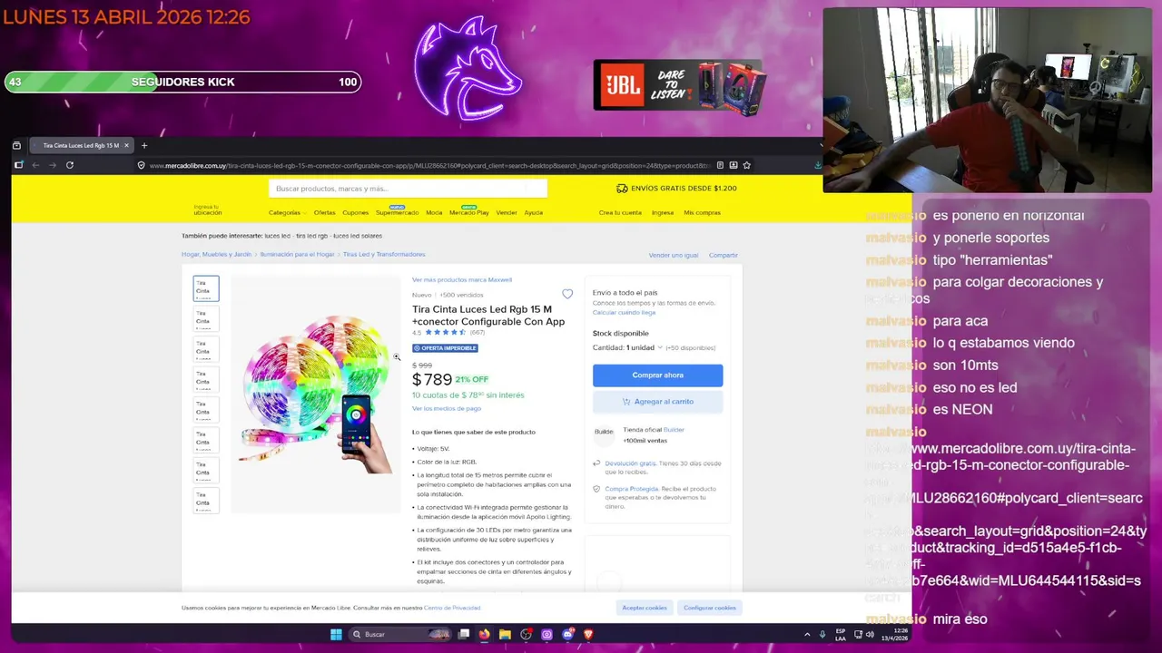Select the second product thumbnail
The image size is (1162, 653).
[206, 318]
